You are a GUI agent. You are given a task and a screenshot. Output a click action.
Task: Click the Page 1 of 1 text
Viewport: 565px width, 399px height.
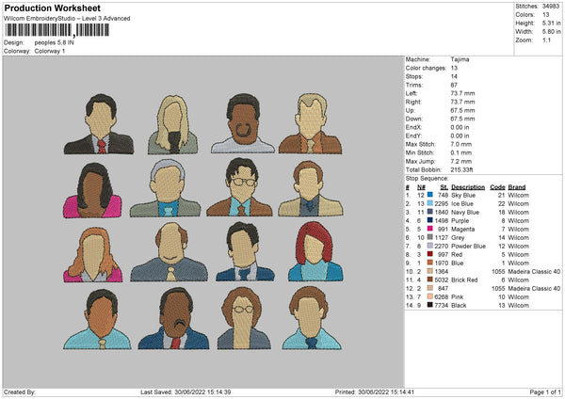pyautogui.click(x=545, y=391)
